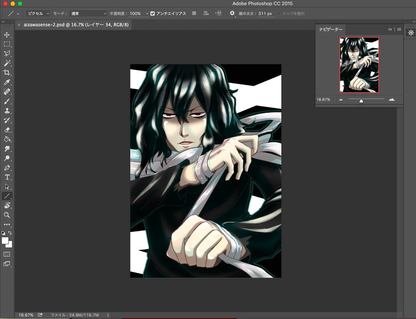Select the Move tool
Viewport: 416px width, 319px height.
pyautogui.click(x=7, y=35)
